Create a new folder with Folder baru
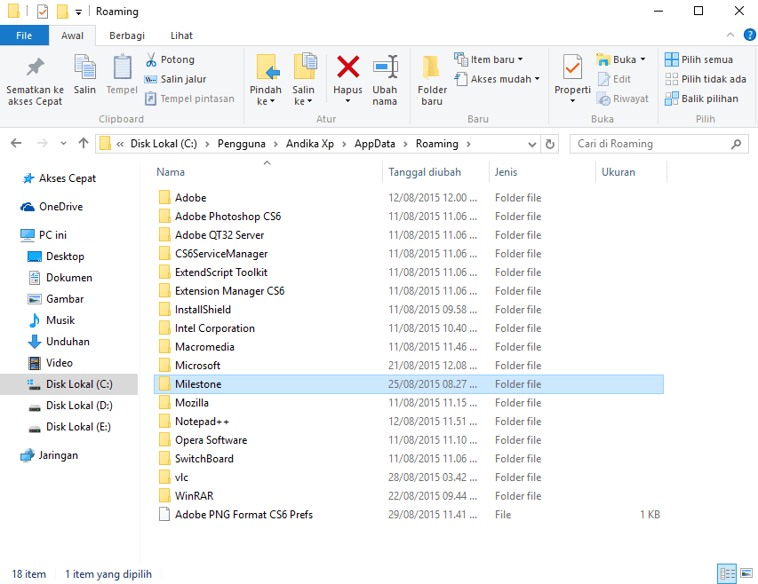The height and width of the screenshot is (584, 758). 432,80
